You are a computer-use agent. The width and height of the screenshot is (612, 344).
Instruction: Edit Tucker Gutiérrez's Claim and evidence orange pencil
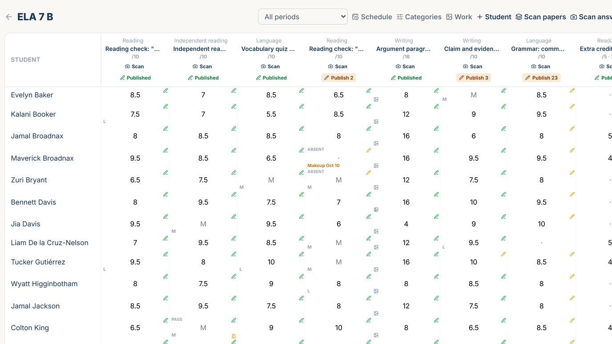point(503,254)
